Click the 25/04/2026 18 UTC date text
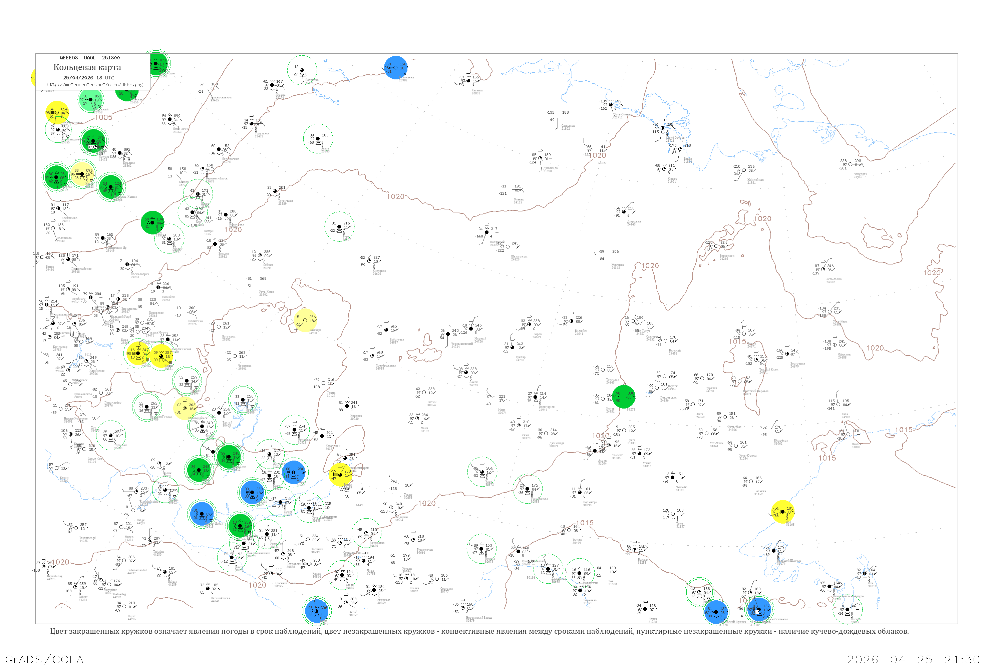The image size is (1001, 667). pyautogui.click(x=88, y=78)
